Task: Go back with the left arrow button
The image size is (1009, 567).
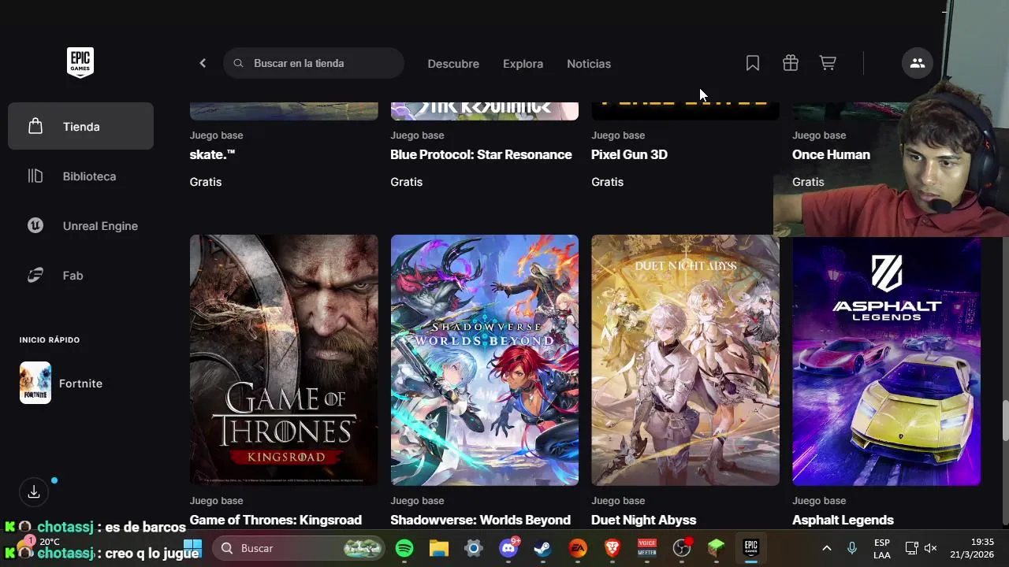Action: 203,63
